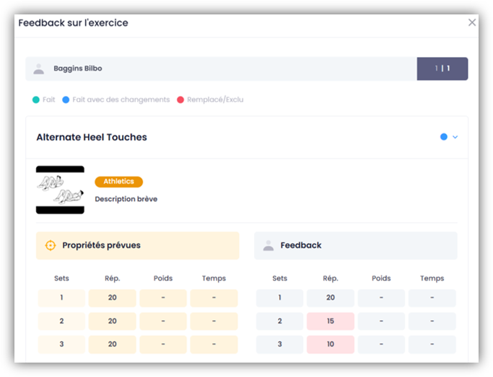The width and height of the screenshot is (493, 377).
Task: Click feedback set 1 reps value 20
Action: pos(330,298)
